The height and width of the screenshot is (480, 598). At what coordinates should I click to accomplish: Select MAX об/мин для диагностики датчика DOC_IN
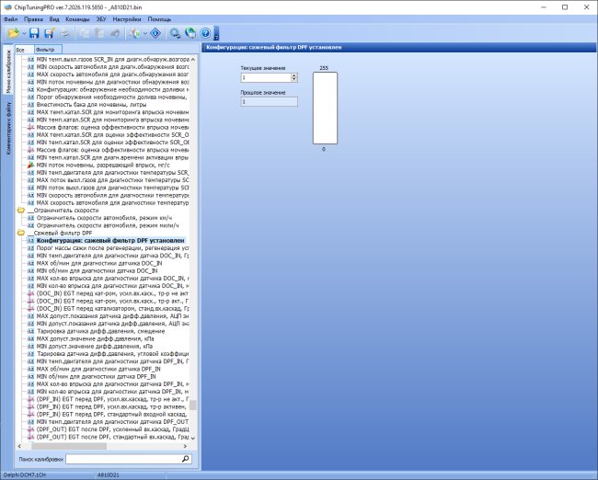tap(99, 263)
